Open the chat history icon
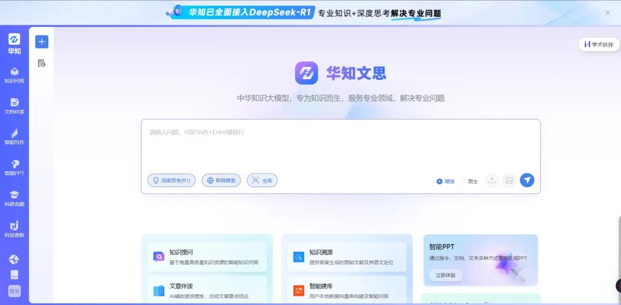The height and width of the screenshot is (305, 621). (x=41, y=63)
